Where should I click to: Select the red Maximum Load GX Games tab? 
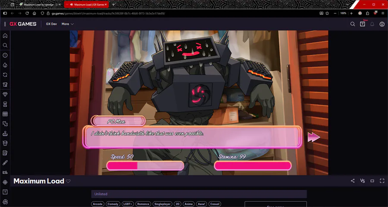86,4
